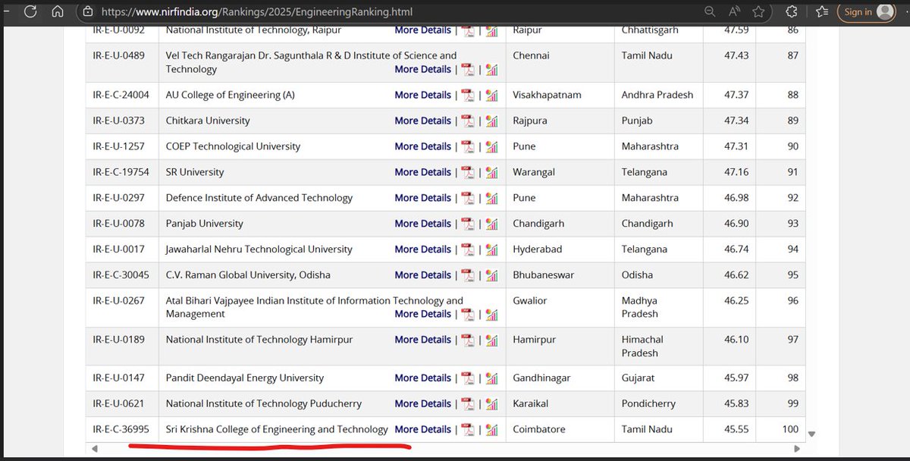Open the graph icon for Defence Institute of Advanced Technology
The image size is (910, 461).
click(491, 198)
